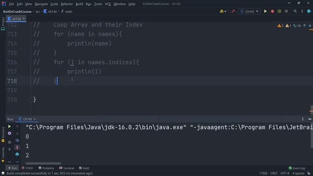313x176 pixels.
Task: Open the Code With Me people icon
Action: point(223,11)
